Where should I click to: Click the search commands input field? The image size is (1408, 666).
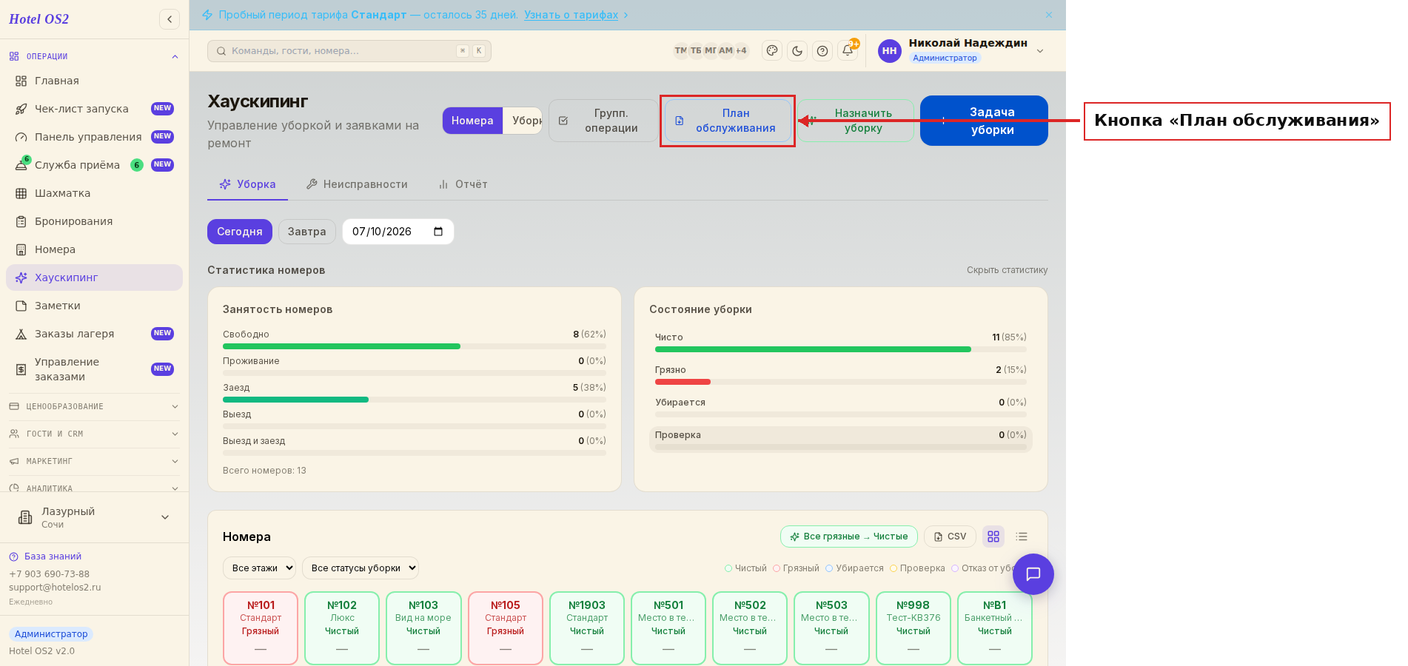(x=349, y=51)
